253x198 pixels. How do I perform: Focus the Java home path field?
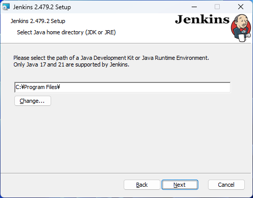pos(123,87)
